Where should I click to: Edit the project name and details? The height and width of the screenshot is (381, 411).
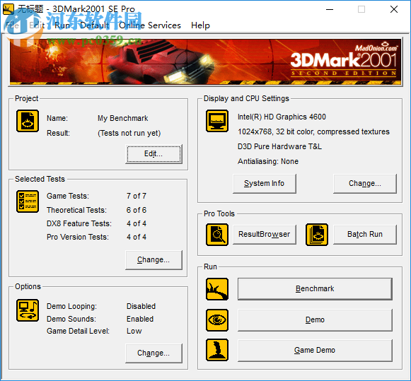point(154,154)
